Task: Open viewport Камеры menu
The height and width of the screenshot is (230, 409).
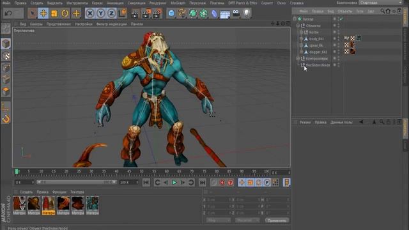Action: click(36, 24)
